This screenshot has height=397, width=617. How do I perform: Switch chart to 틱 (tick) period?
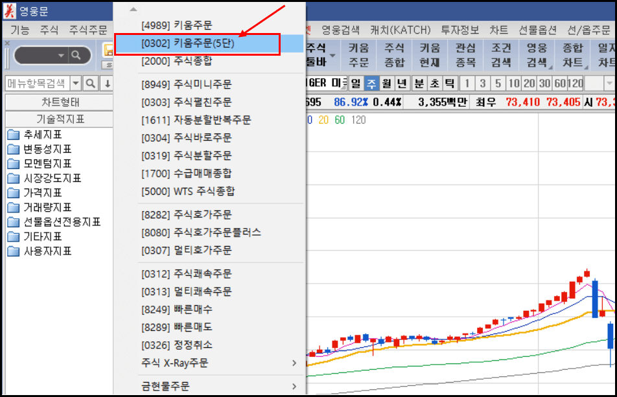[x=449, y=84]
